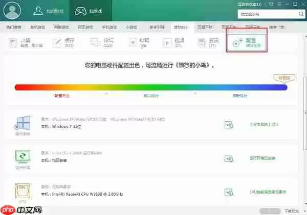Select the 小游戏 category tab
The image size is (307, 215).
coord(131,28)
